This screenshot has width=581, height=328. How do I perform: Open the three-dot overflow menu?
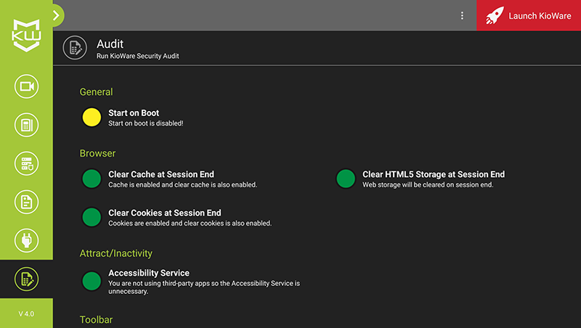[x=462, y=15]
